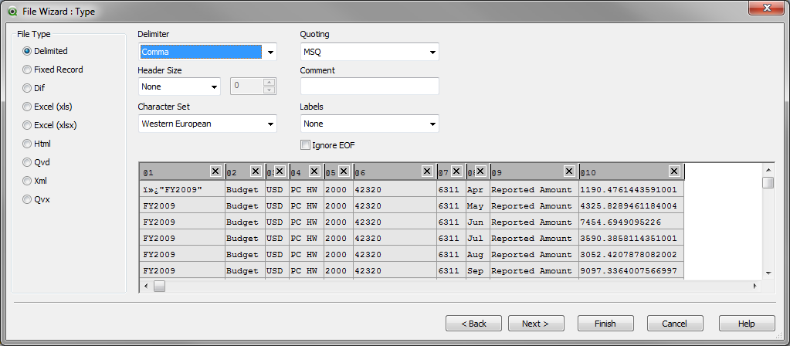Screen dimensions: 790x346
Task: Click the horizontal scrollbar left arrow
Action: coord(146,286)
